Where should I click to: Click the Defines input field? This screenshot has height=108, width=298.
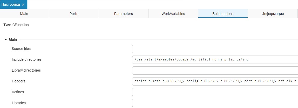pos(215,92)
